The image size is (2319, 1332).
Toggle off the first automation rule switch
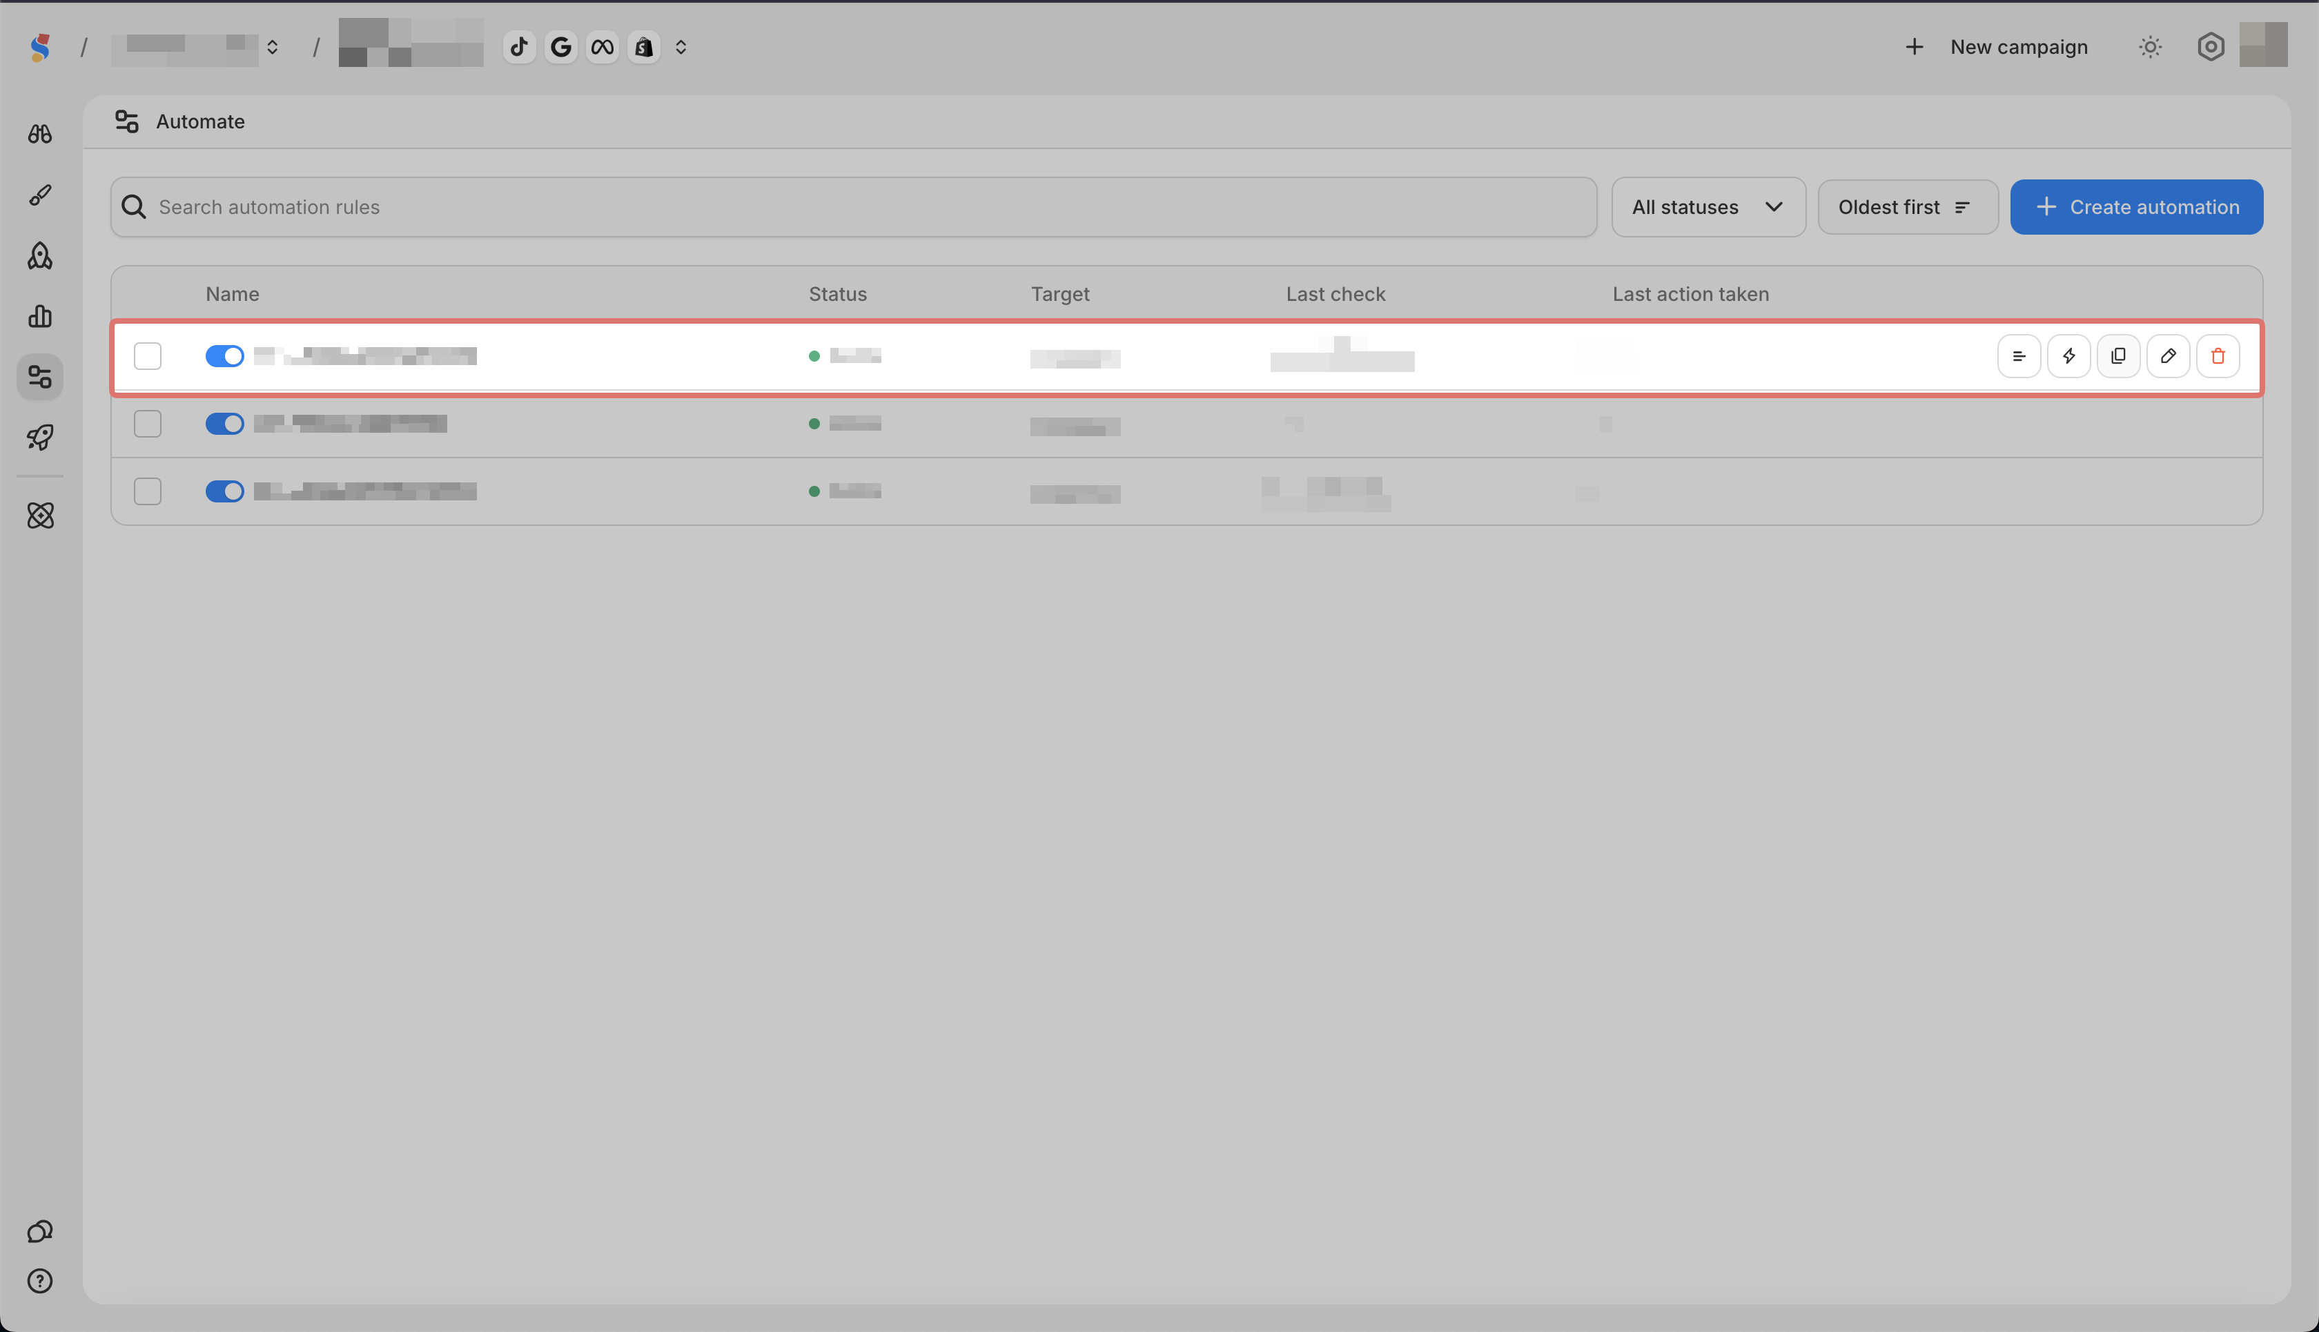[224, 356]
